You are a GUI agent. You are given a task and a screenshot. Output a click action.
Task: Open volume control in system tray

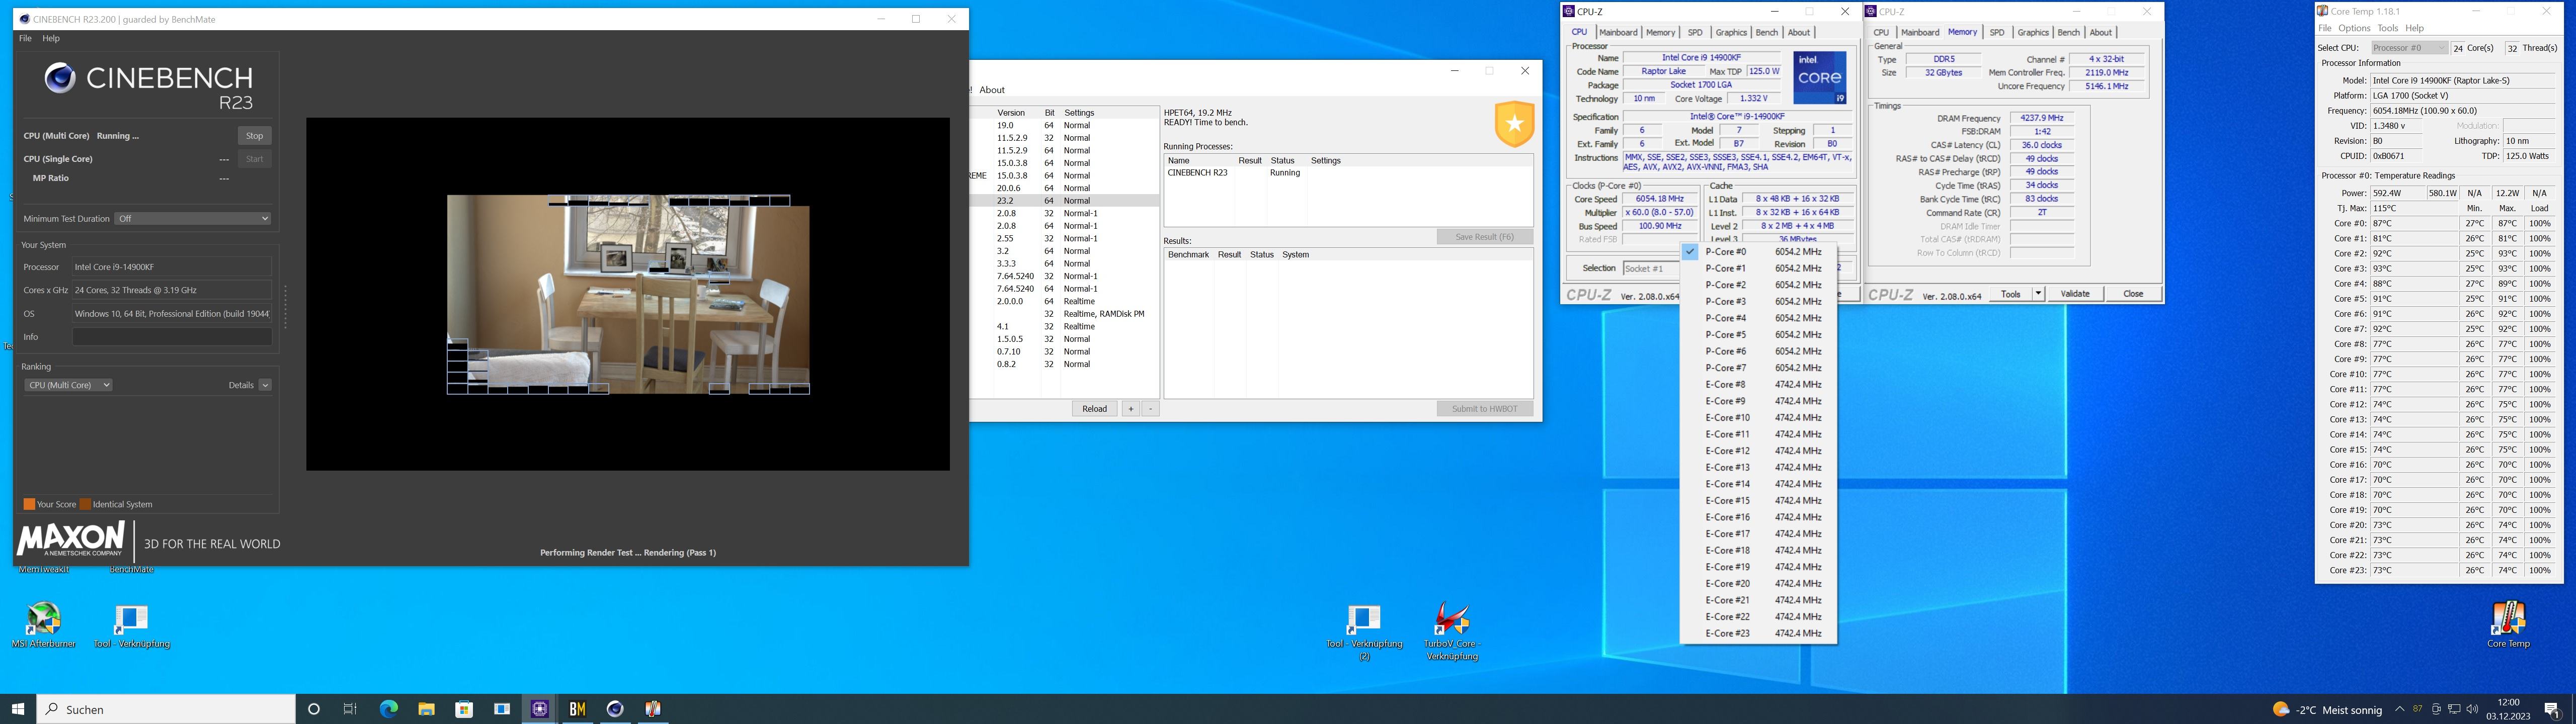(2471, 709)
